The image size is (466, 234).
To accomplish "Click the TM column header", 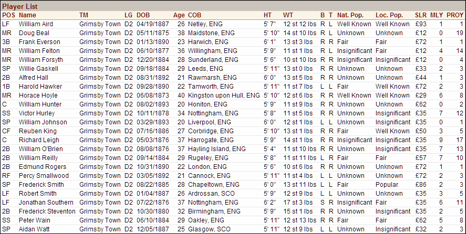I will pyautogui.click(x=84, y=15).
